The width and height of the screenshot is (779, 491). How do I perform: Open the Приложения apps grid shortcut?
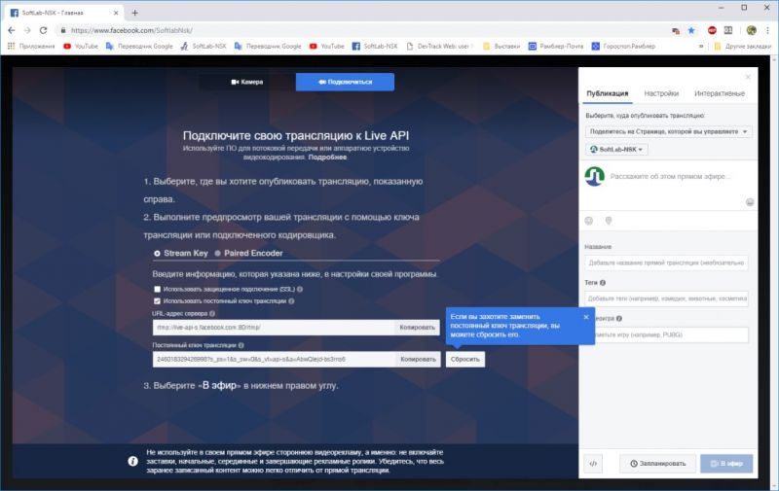coord(31,46)
